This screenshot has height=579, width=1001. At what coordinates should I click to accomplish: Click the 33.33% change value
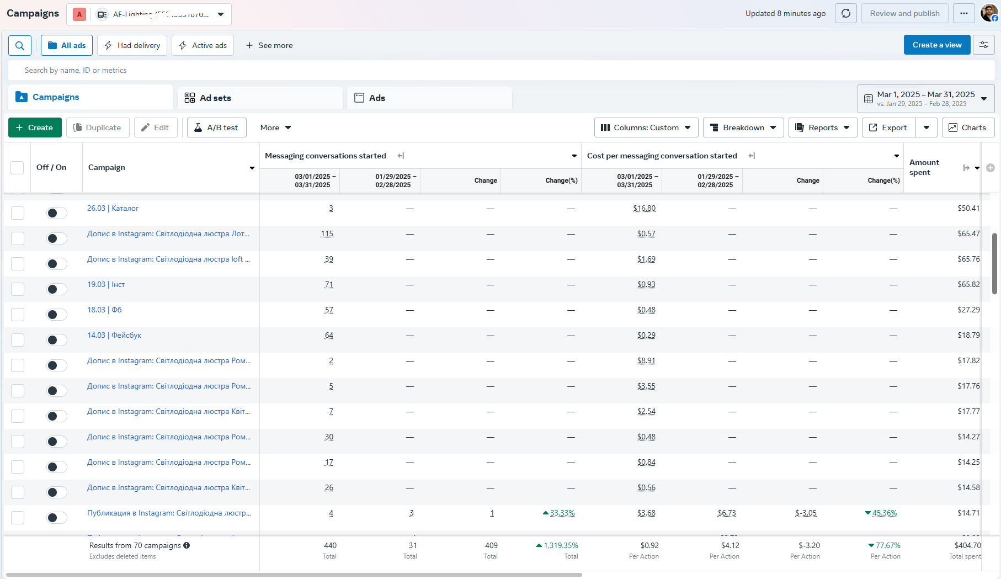(562, 513)
